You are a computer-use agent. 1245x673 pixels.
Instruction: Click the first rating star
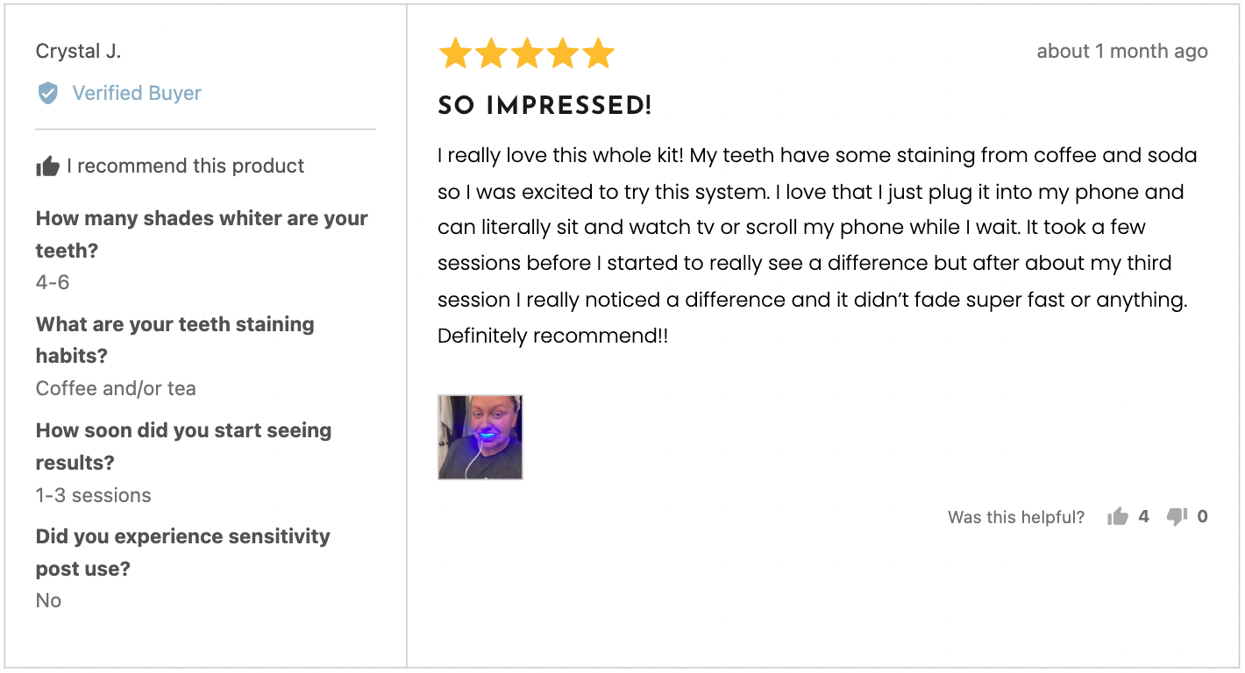click(455, 53)
